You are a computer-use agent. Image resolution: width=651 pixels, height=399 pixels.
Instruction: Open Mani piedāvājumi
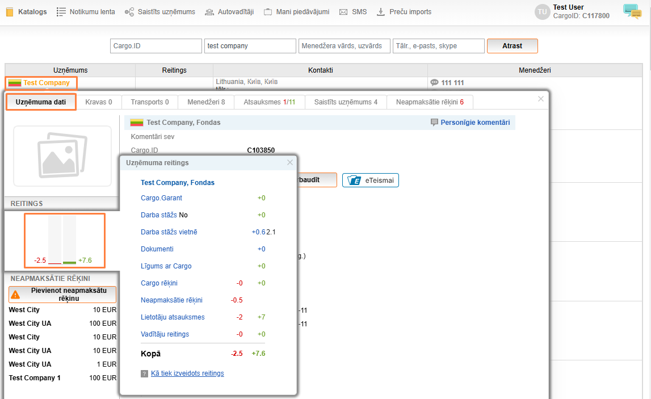pyautogui.click(x=296, y=12)
